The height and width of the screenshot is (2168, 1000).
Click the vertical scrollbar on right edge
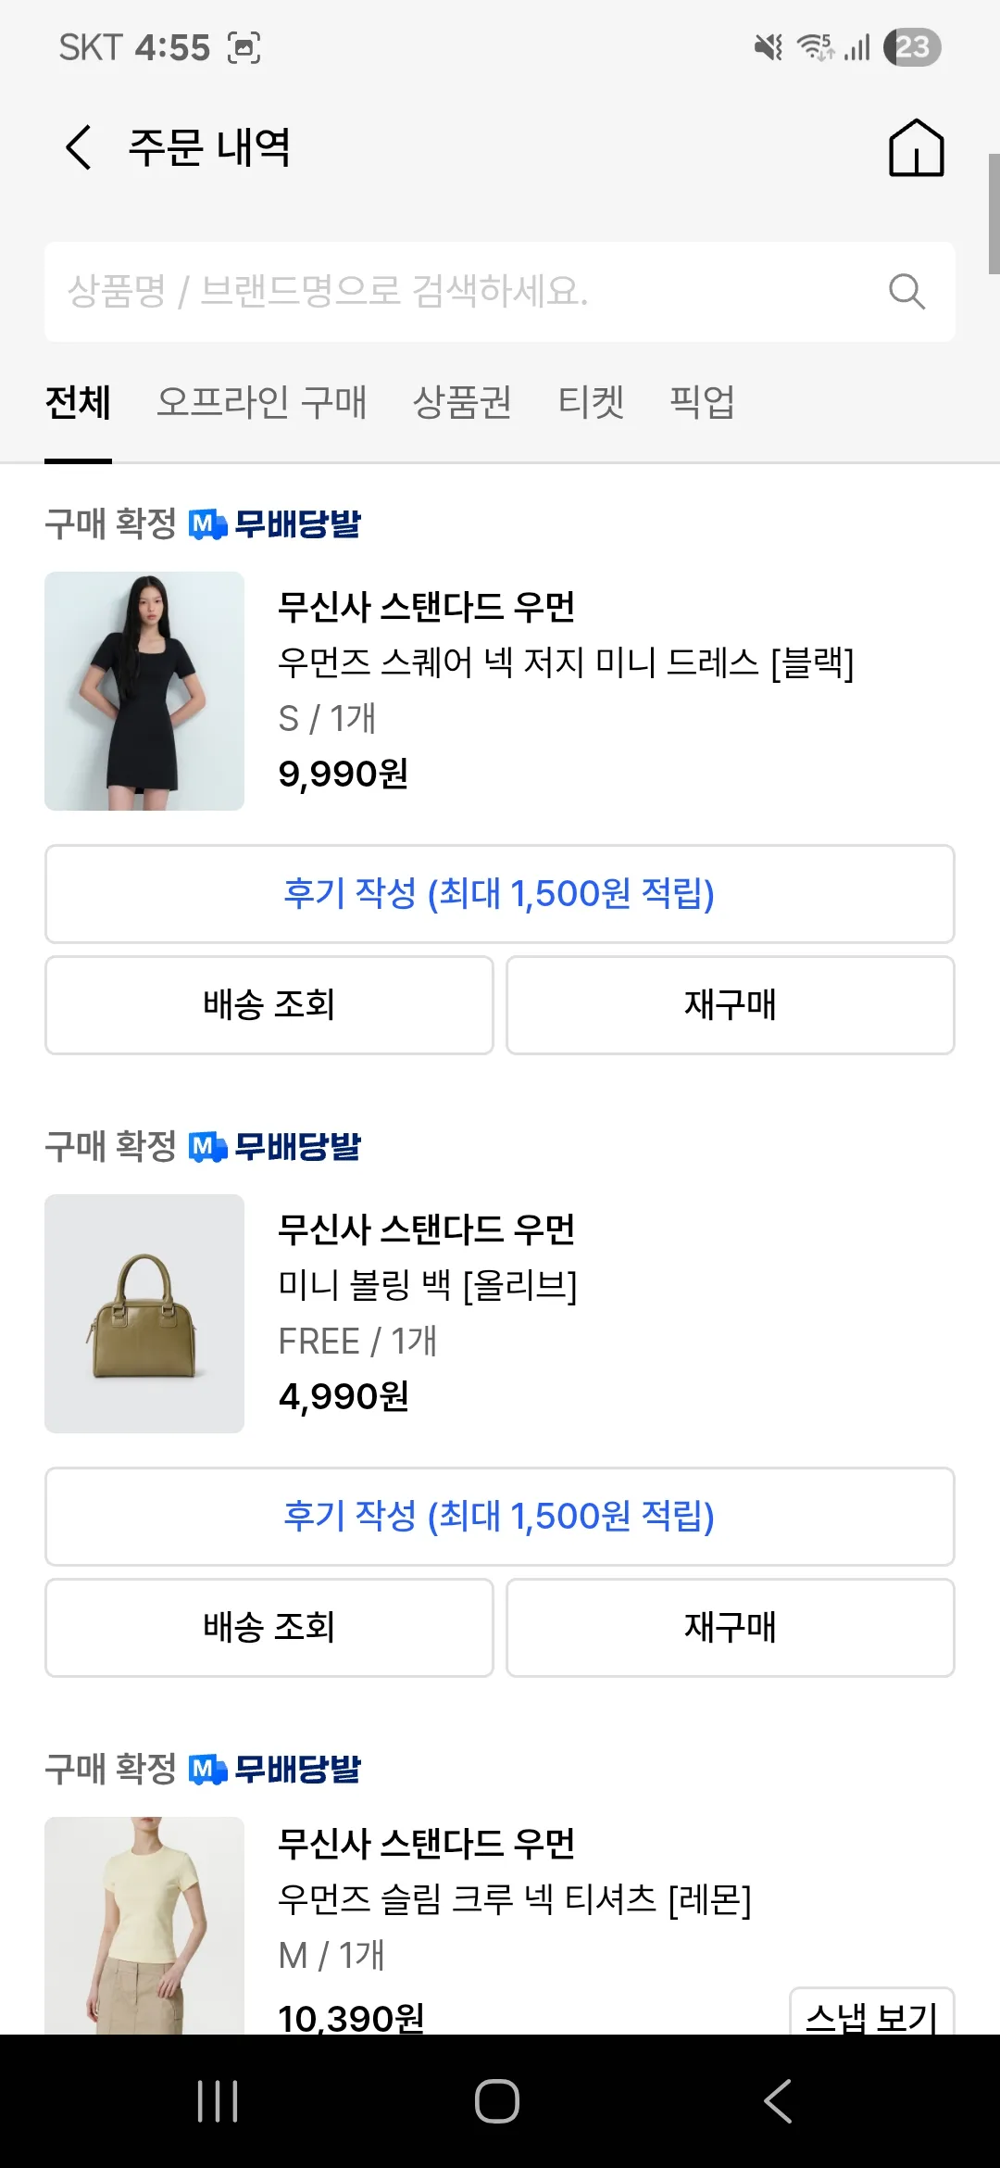click(994, 213)
